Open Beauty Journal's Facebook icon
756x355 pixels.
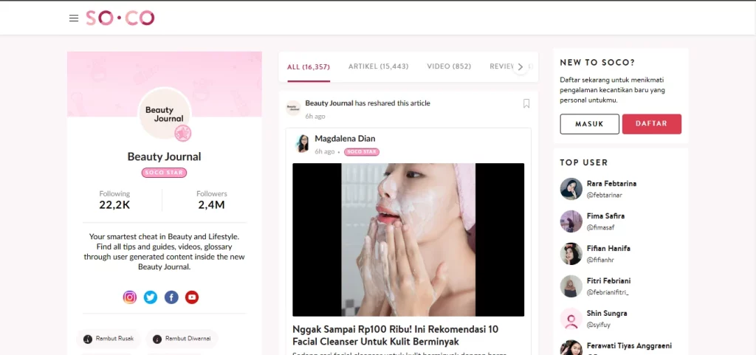click(x=171, y=297)
